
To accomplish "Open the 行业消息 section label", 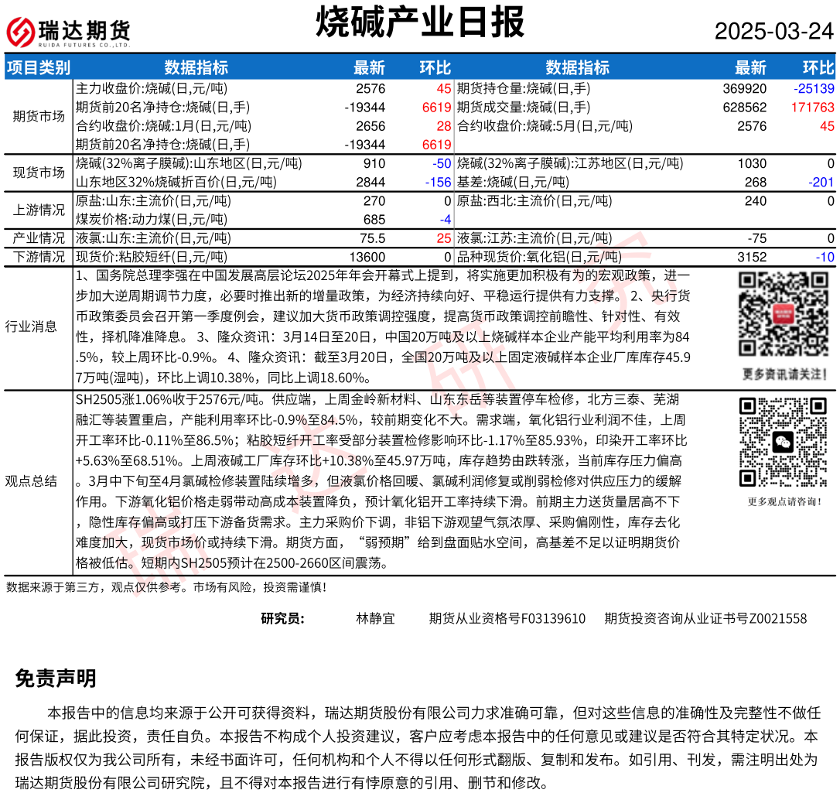I will [x=31, y=326].
